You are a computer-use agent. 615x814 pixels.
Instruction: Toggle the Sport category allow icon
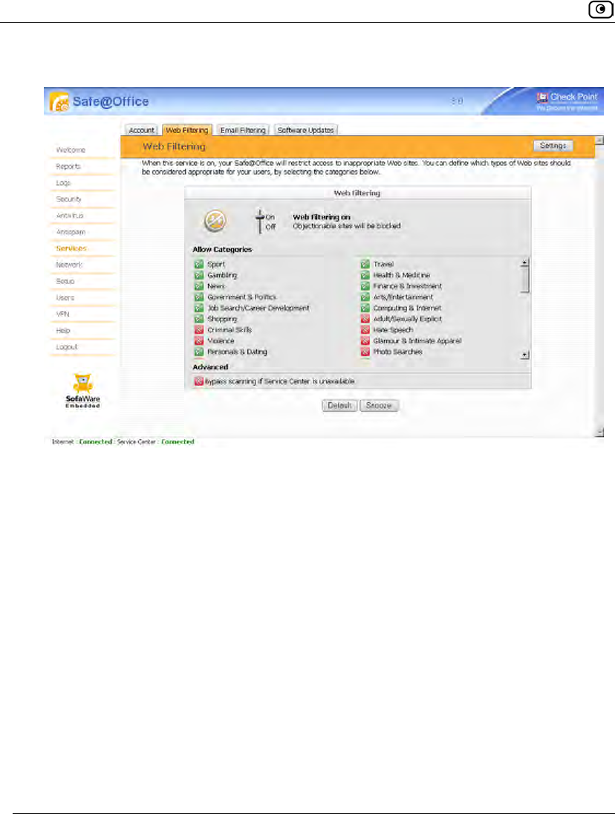coord(198,264)
